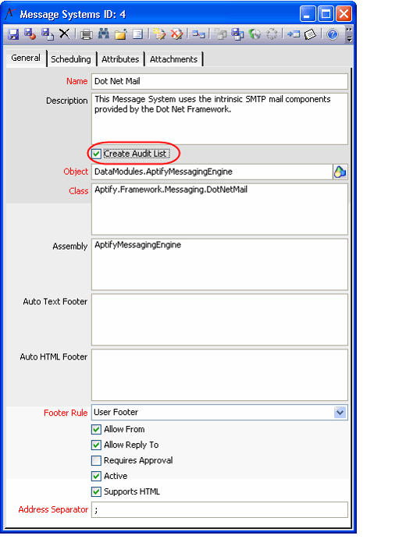Click the Address Separator label
413x539 pixels.
click(x=53, y=509)
